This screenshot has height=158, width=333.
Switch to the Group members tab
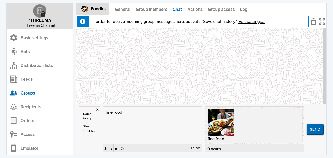tap(152, 9)
